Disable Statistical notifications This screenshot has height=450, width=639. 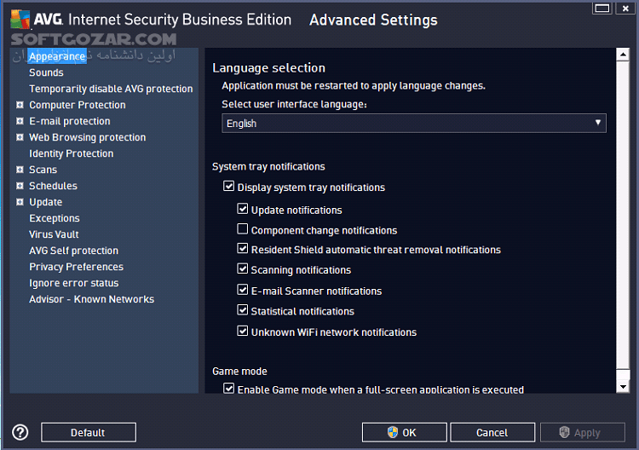pyautogui.click(x=243, y=309)
